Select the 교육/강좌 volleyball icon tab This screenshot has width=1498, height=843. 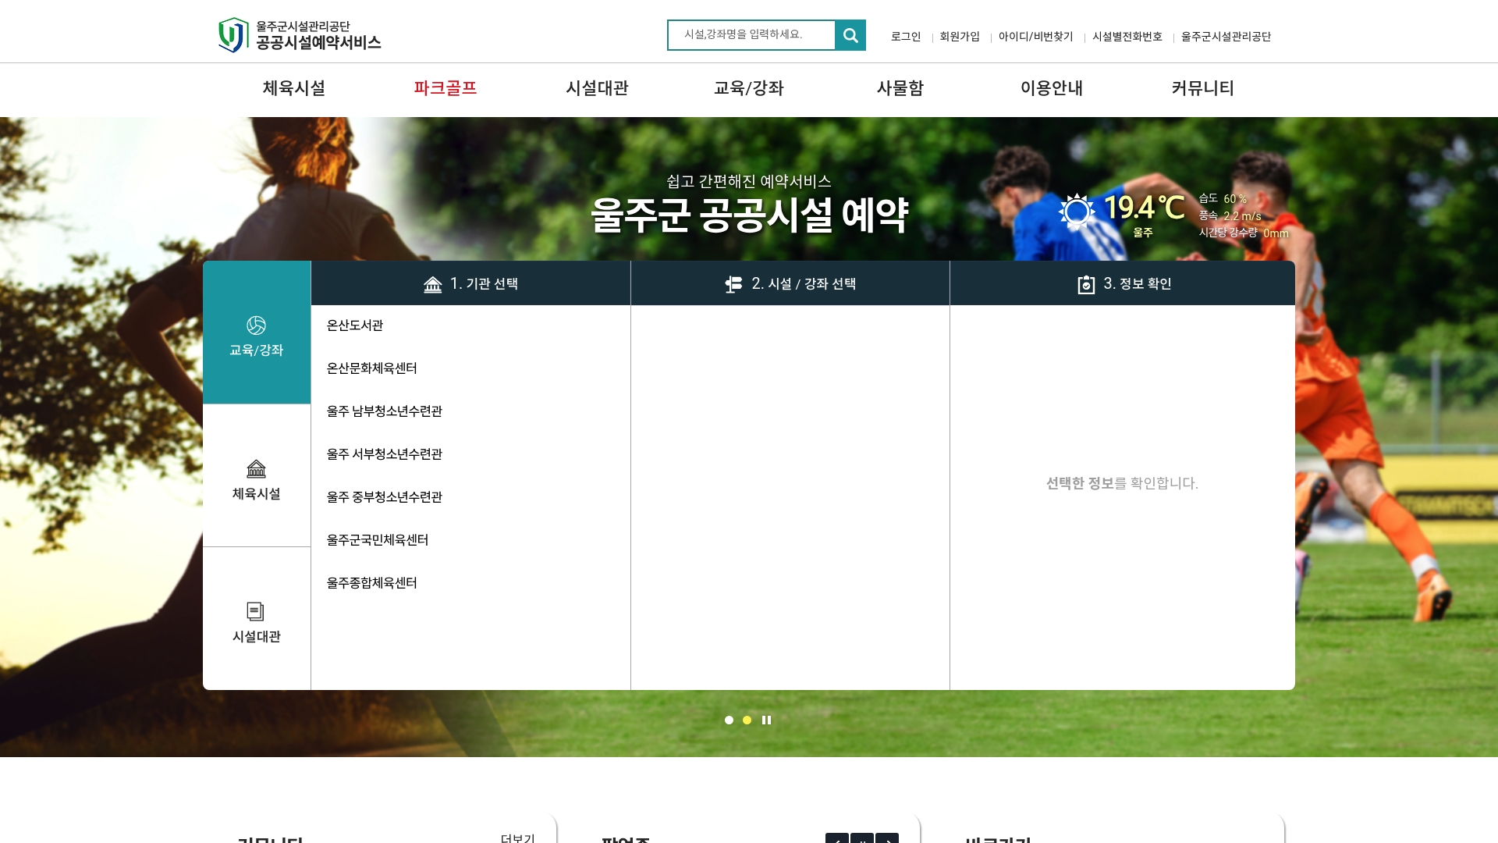[x=257, y=333]
